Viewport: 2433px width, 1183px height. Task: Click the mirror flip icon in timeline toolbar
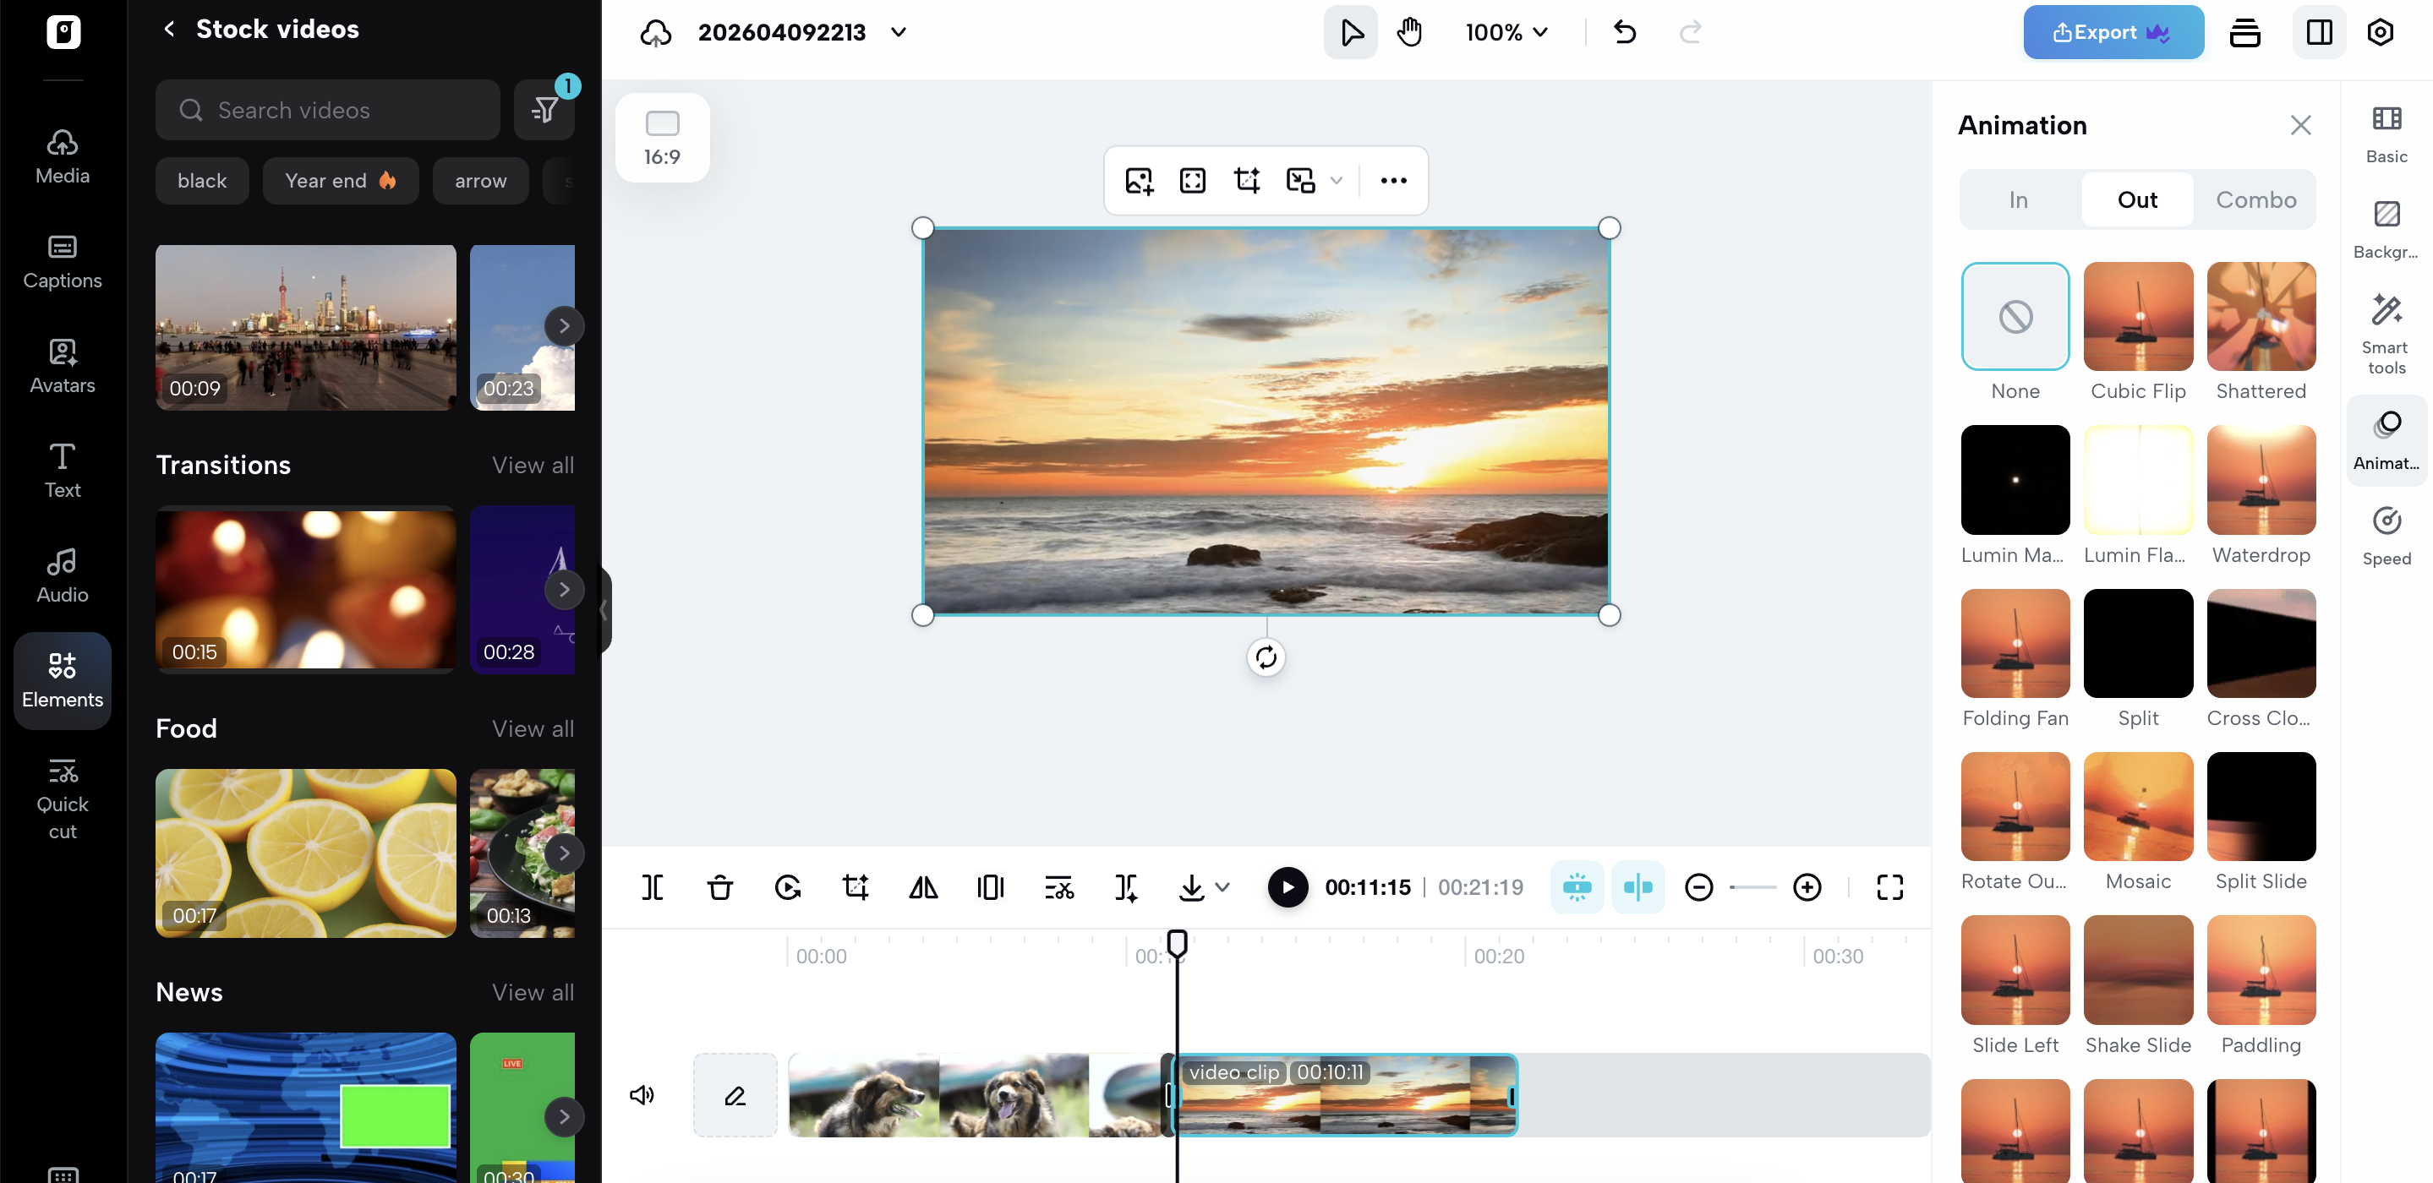923,886
